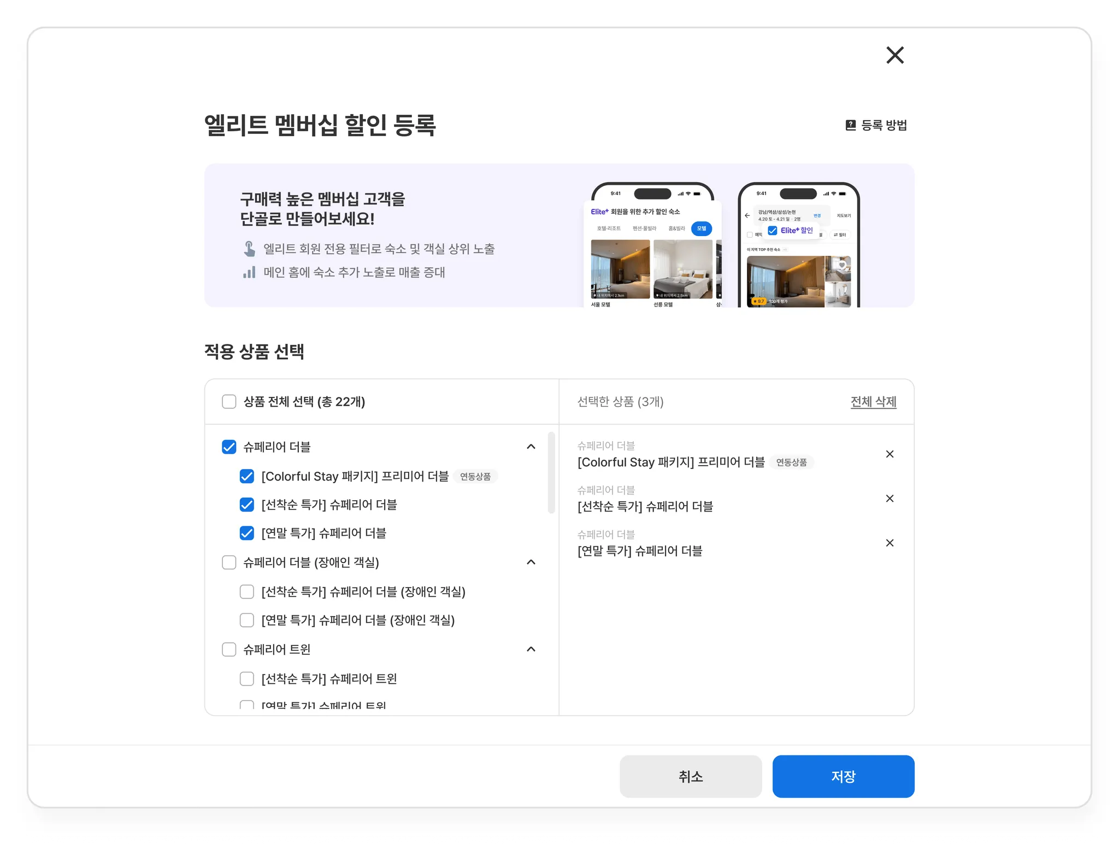The width and height of the screenshot is (1119, 844).
Task: Click the Elite+ 할인 check badge in preview
Action: coord(791,231)
